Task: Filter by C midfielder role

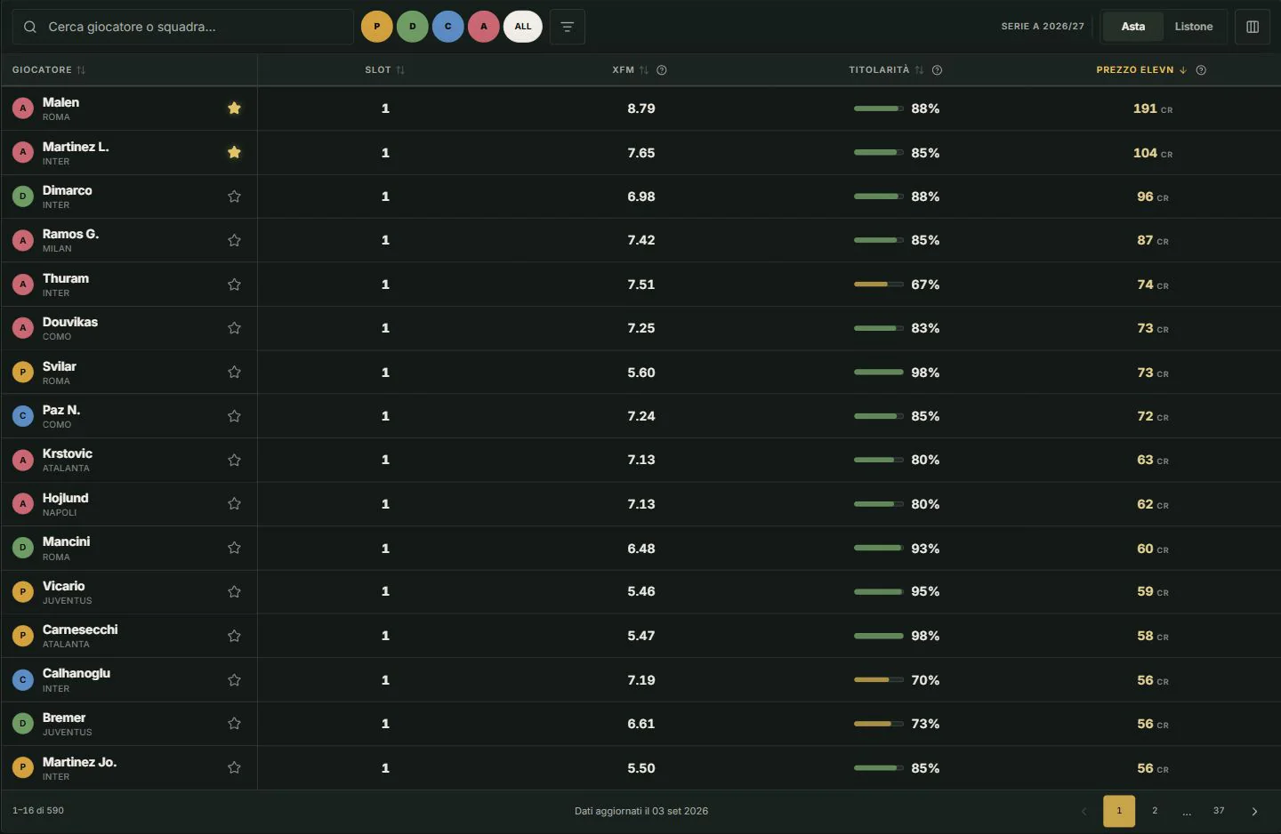Action: 448,27
